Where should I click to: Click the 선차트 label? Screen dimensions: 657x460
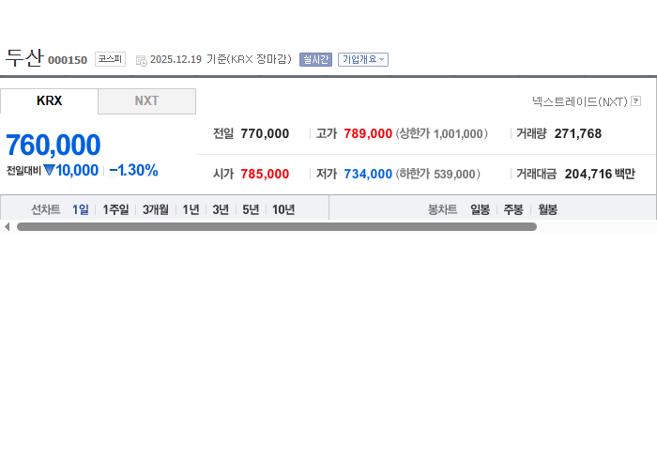tap(46, 209)
